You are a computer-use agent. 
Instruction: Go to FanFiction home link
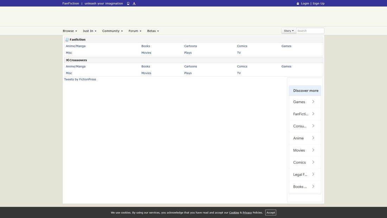click(x=71, y=4)
